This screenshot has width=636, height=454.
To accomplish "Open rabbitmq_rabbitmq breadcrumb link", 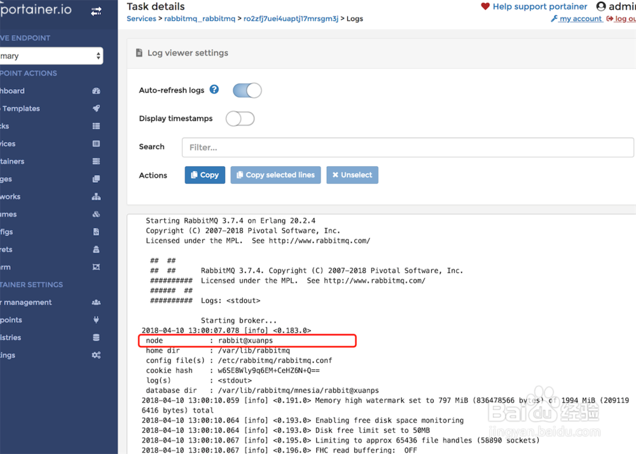I will tap(200, 18).
